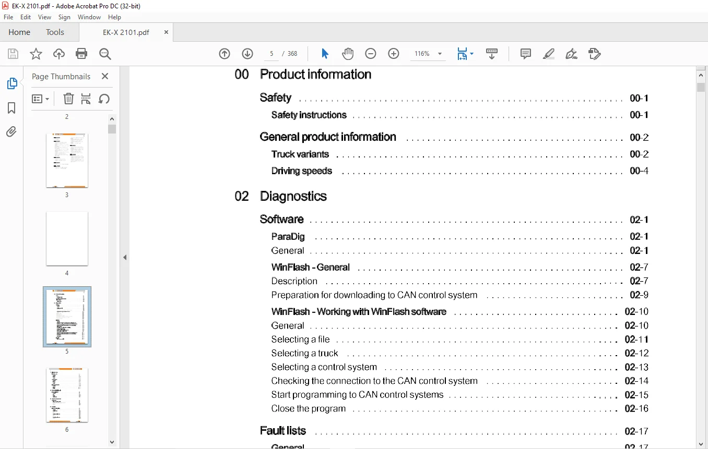Go to the previous page with the up arrow

[225, 54]
